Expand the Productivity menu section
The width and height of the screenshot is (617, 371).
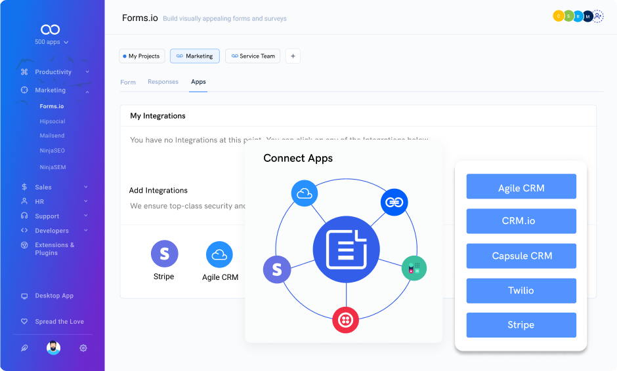coord(53,72)
